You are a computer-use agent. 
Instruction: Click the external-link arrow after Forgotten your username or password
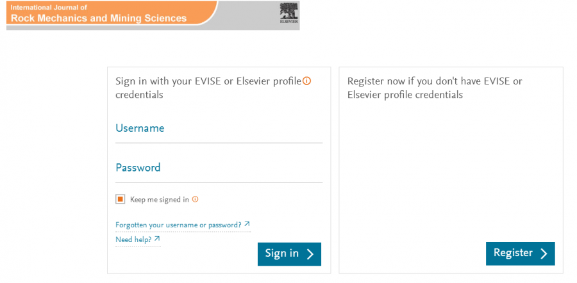(247, 224)
